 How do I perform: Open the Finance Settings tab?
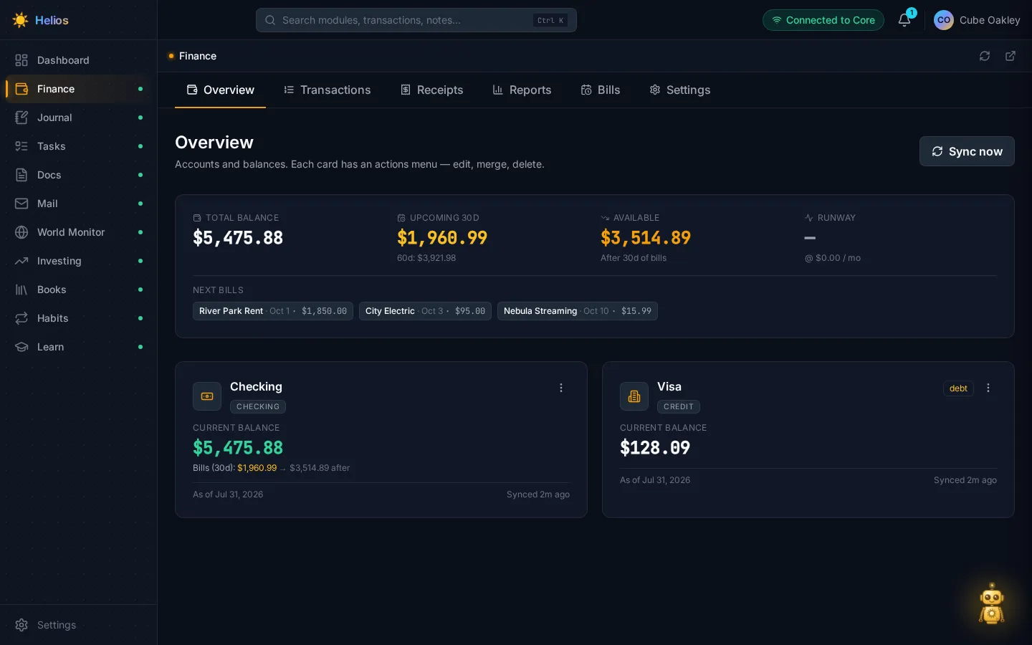680,90
